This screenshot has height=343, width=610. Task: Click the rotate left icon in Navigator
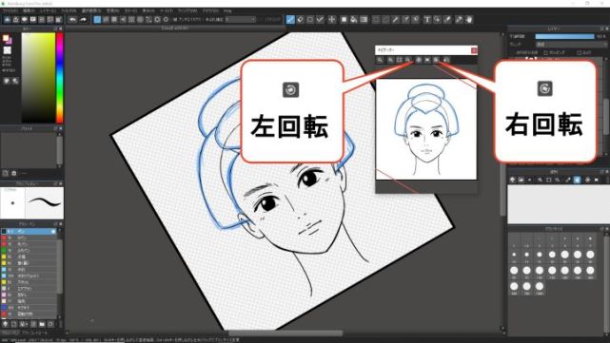click(x=419, y=60)
